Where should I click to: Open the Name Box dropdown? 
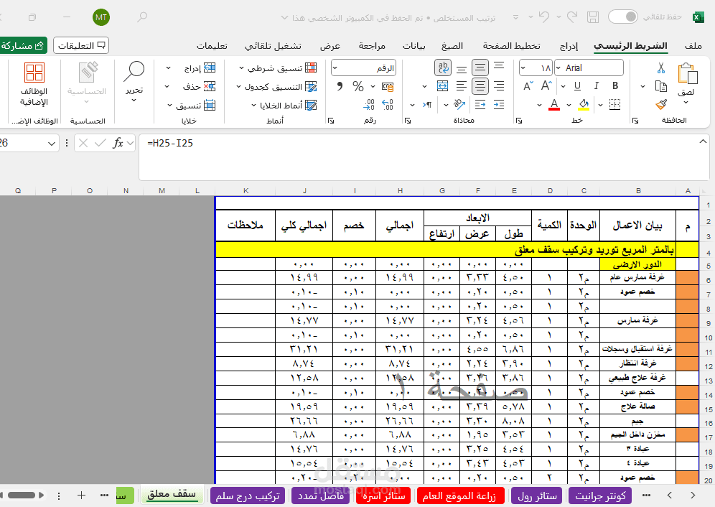pos(52,144)
